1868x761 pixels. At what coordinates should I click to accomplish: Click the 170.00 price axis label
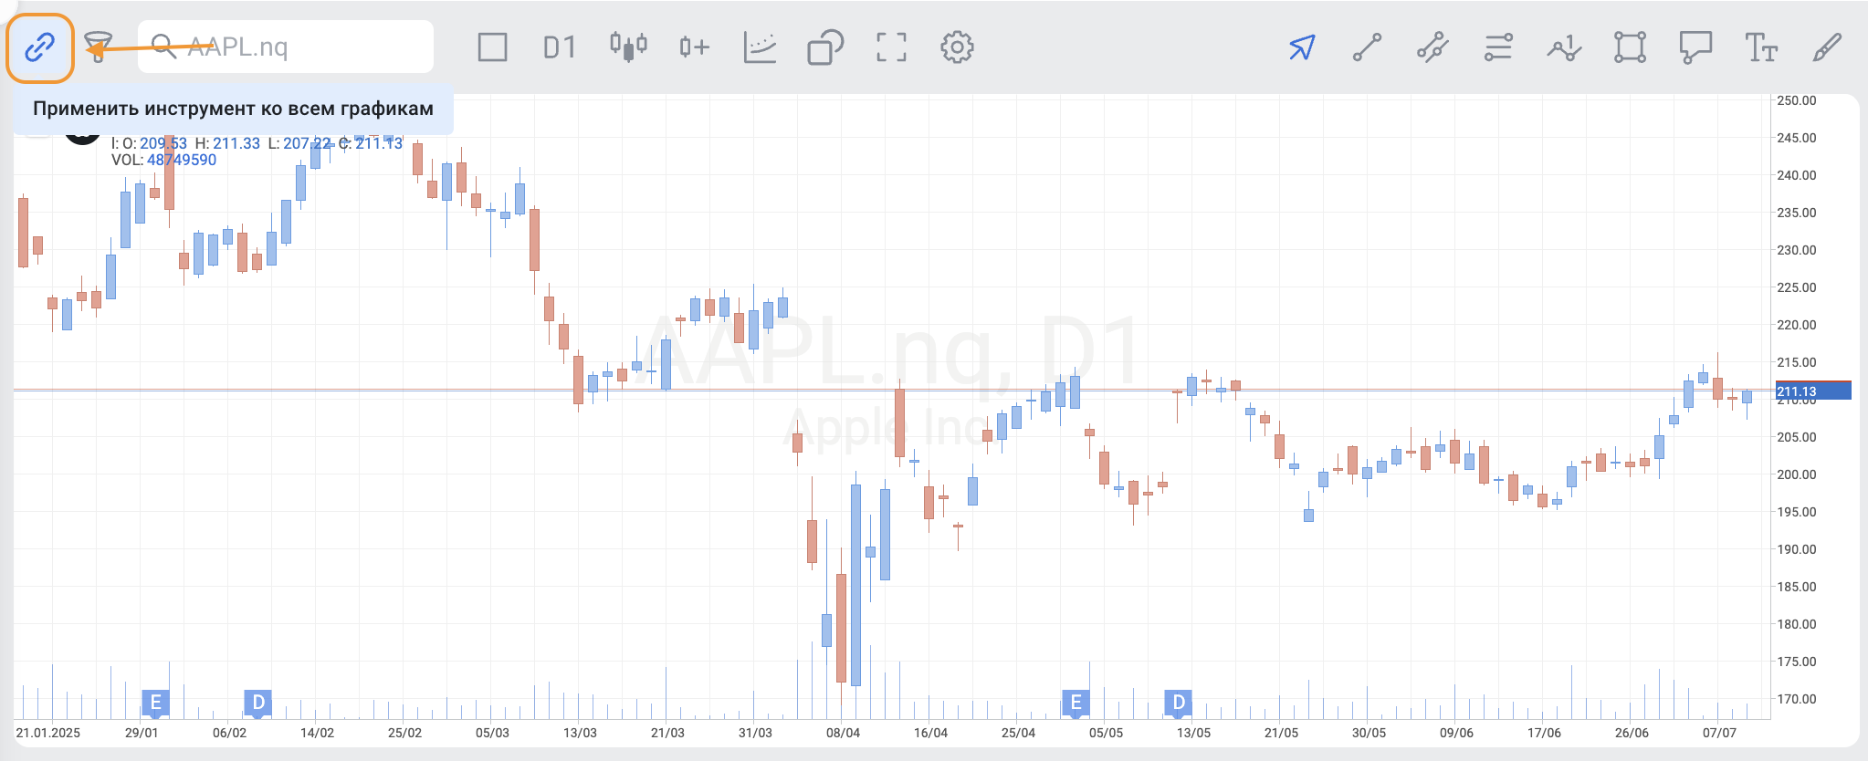click(x=1797, y=699)
